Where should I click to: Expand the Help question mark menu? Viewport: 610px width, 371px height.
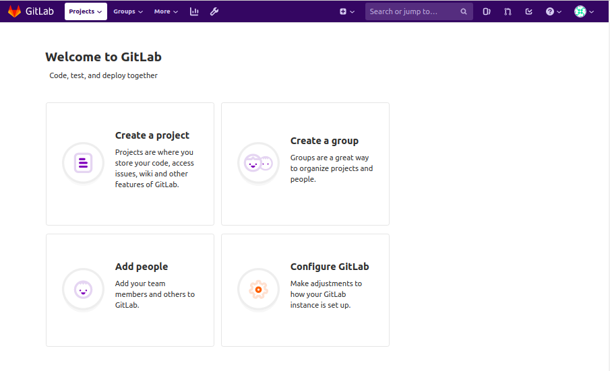coord(553,11)
